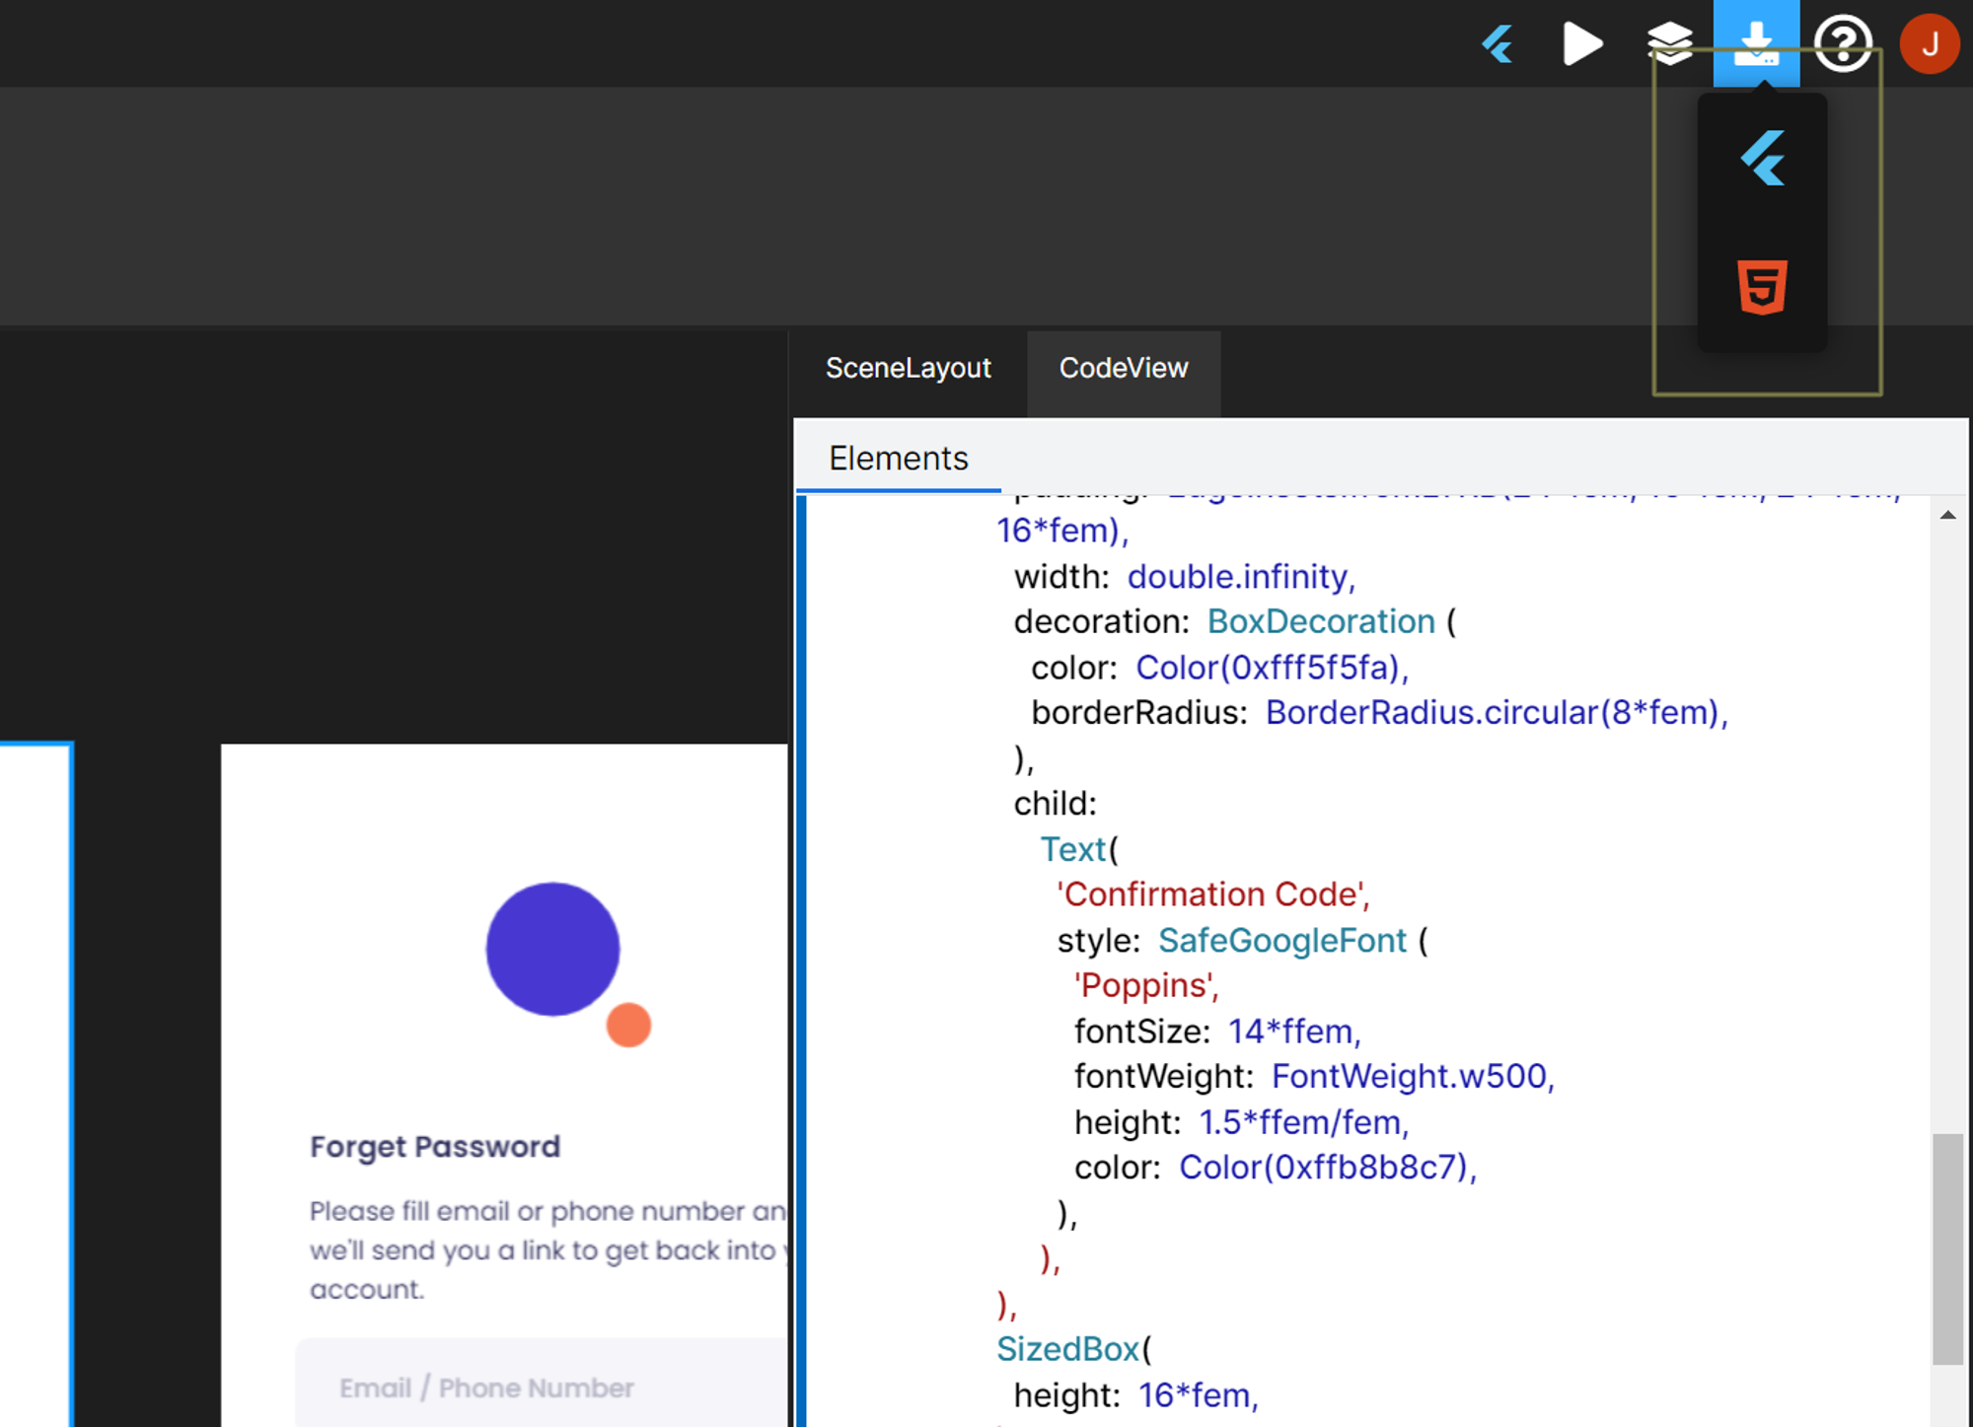Viewport: 1973px width, 1427px height.
Task: Choose HTML5 export in dropdown menu
Action: pyautogui.click(x=1763, y=287)
